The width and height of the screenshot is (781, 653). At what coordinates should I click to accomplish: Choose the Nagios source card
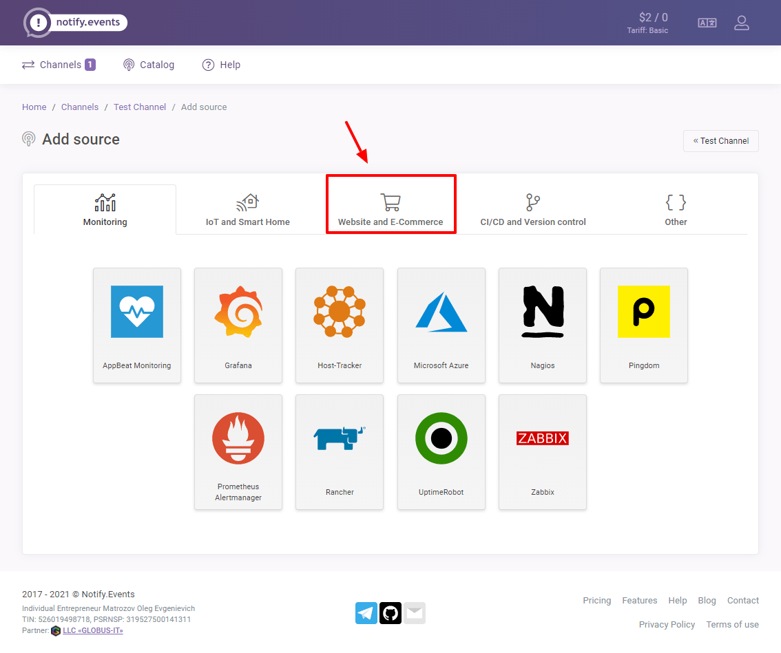point(543,325)
